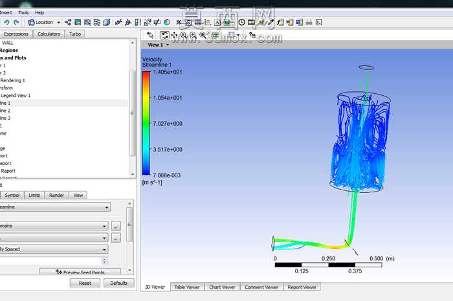
Task: Switch to the Report Viewer tab
Action: 302,287
